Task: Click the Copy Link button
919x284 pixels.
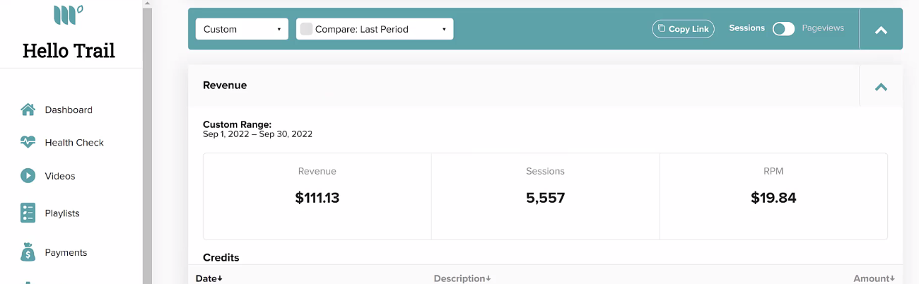Action: [x=684, y=29]
